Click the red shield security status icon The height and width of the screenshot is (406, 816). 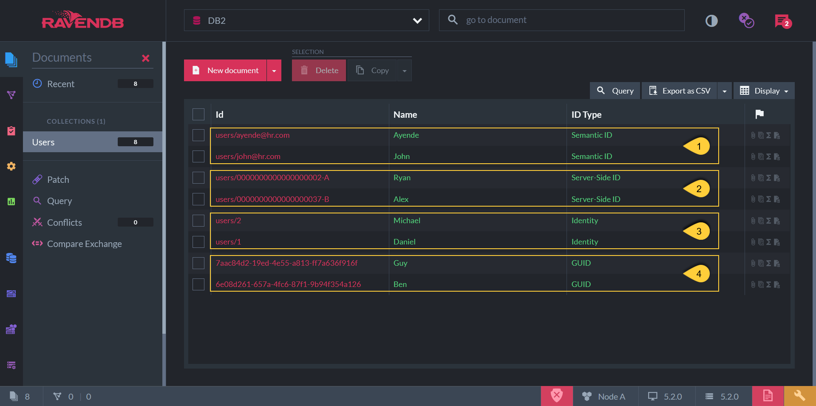point(557,396)
